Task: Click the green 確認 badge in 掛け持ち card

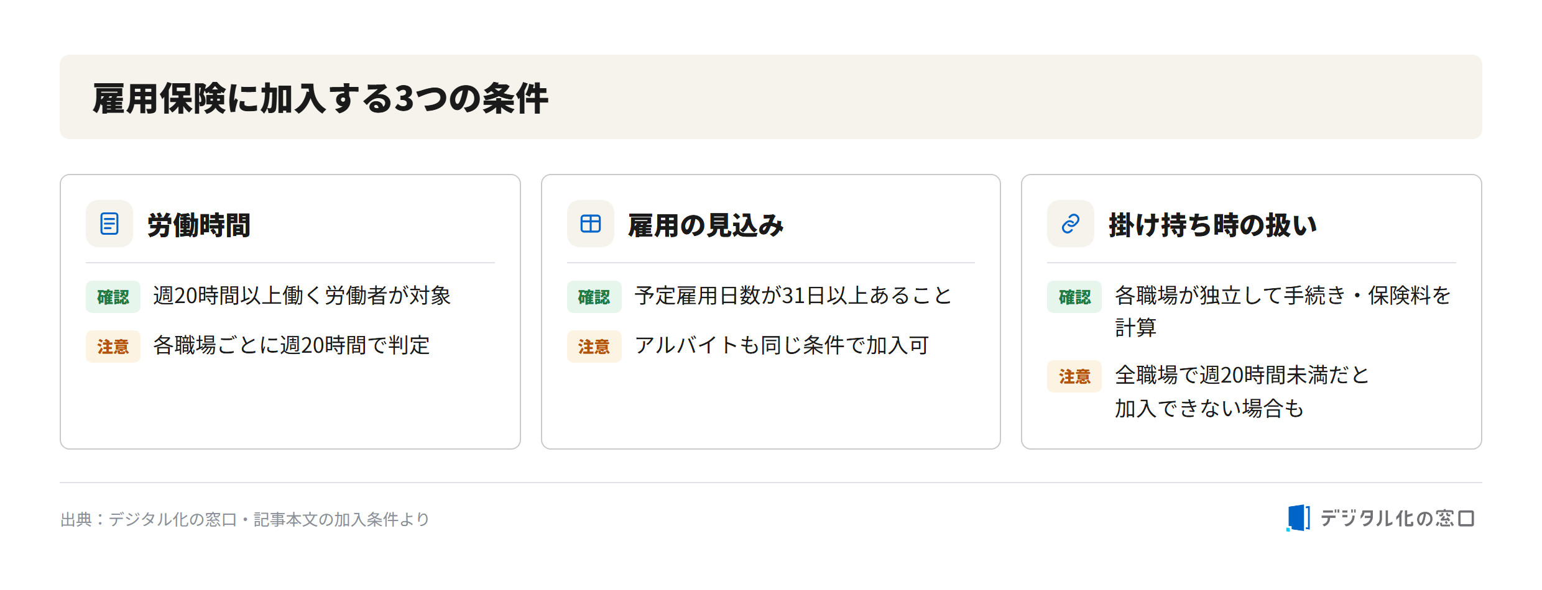Action: pos(1074,297)
